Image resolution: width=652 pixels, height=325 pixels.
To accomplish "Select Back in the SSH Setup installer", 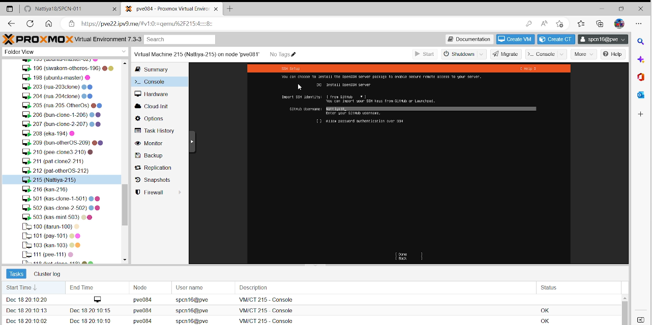I will coord(409,258).
